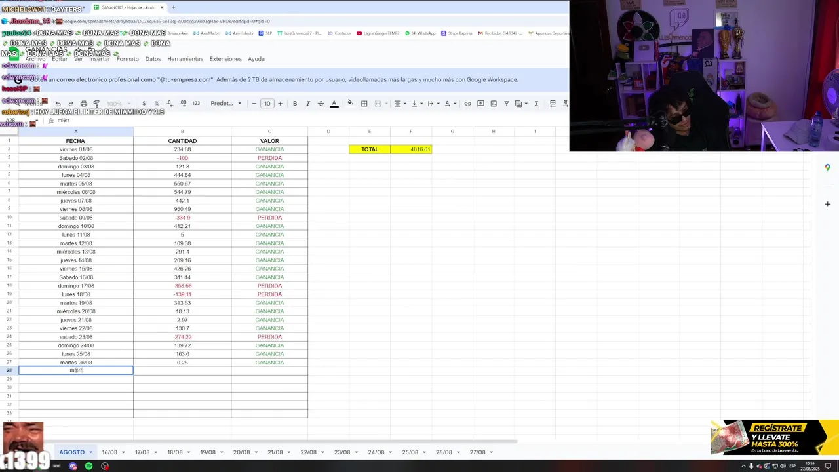Open the Datos menu
Viewport: 839px width, 472px height.
tap(153, 59)
